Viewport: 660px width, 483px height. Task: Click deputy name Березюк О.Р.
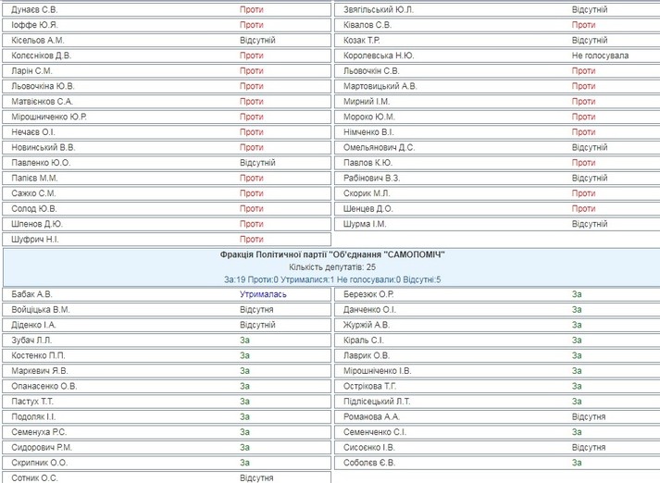(369, 294)
